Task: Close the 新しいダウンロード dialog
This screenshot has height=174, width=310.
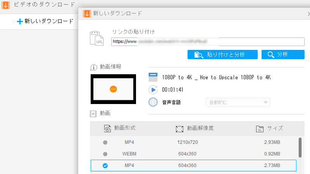Action: pos(308,14)
